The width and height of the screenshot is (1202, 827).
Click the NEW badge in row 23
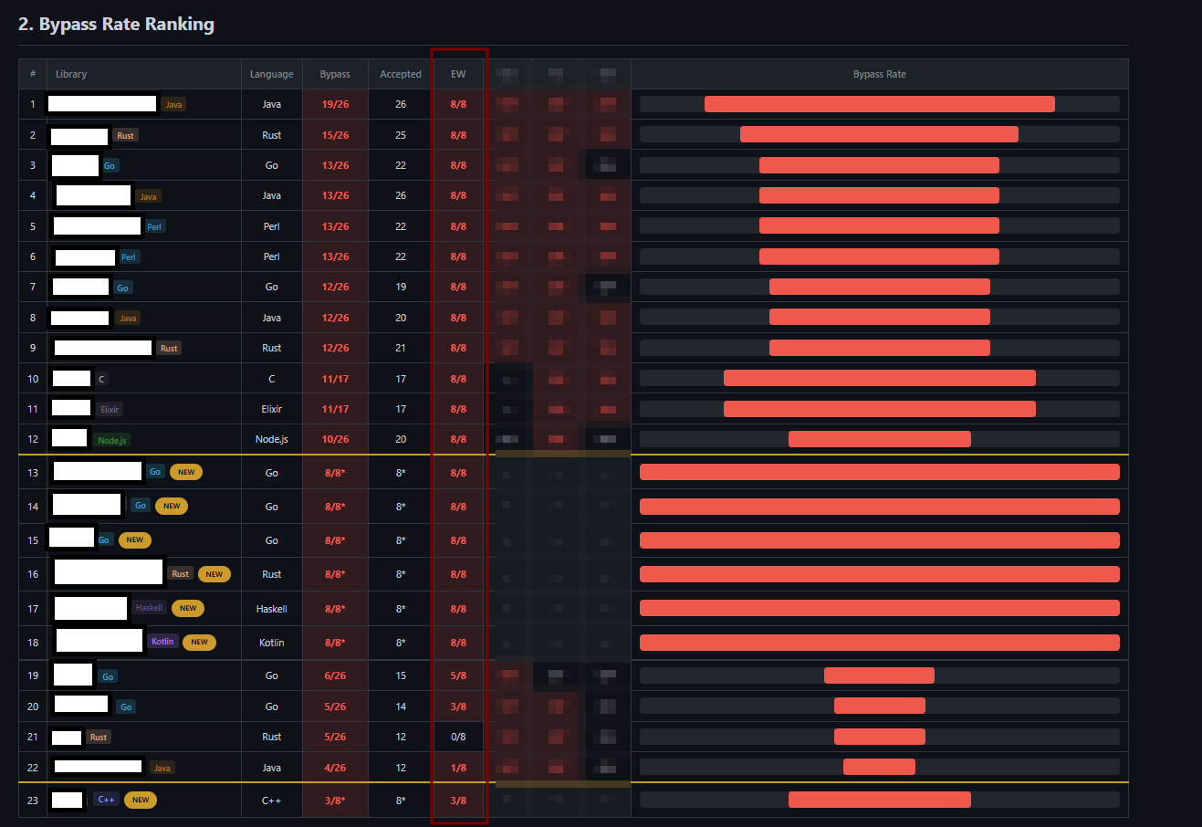click(141, 800)
